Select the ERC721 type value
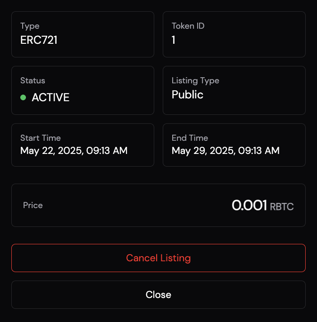 (x=39, y=40)
